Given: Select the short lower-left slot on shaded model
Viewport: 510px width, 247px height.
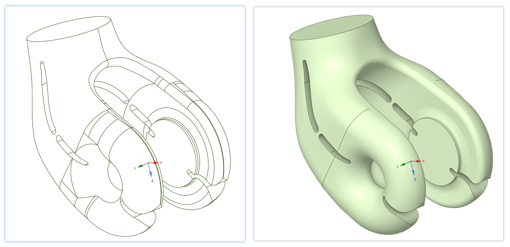Looking at the screenshot, I should 334,150.
